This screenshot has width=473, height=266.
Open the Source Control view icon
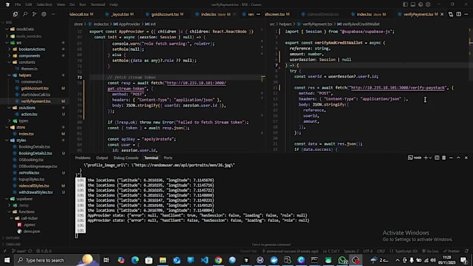point(34,14)
